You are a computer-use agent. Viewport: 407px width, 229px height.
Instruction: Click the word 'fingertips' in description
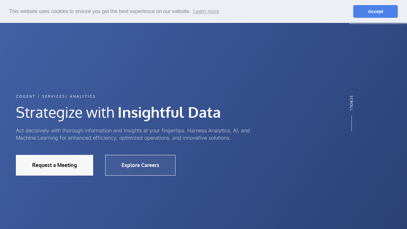(x=173, y=130)
